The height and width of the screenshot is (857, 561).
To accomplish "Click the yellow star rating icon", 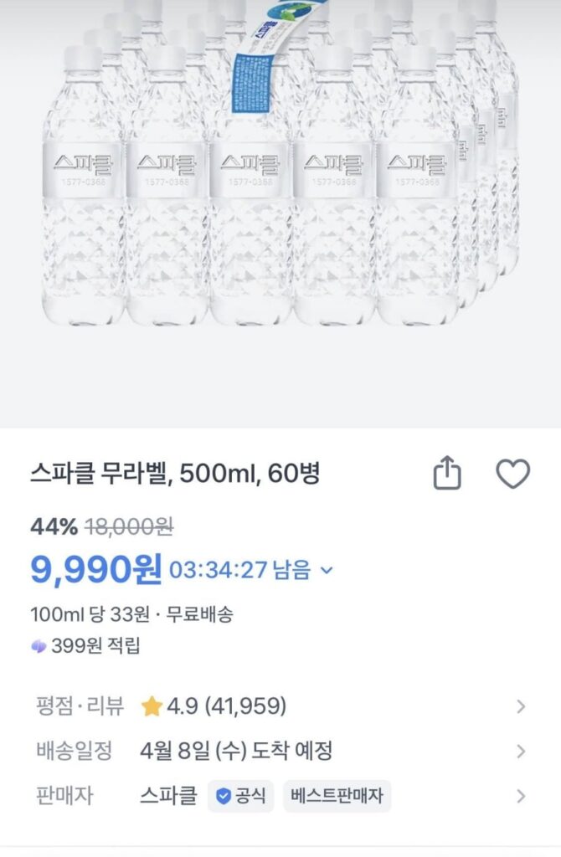I will (x=151, y=707).
